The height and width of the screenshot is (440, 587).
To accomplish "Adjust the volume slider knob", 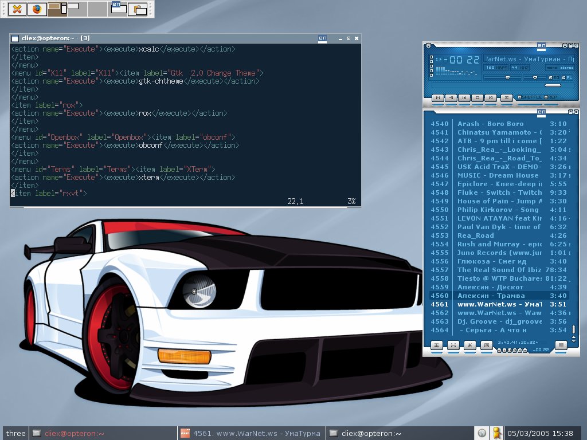I will (x=508, y=77).
